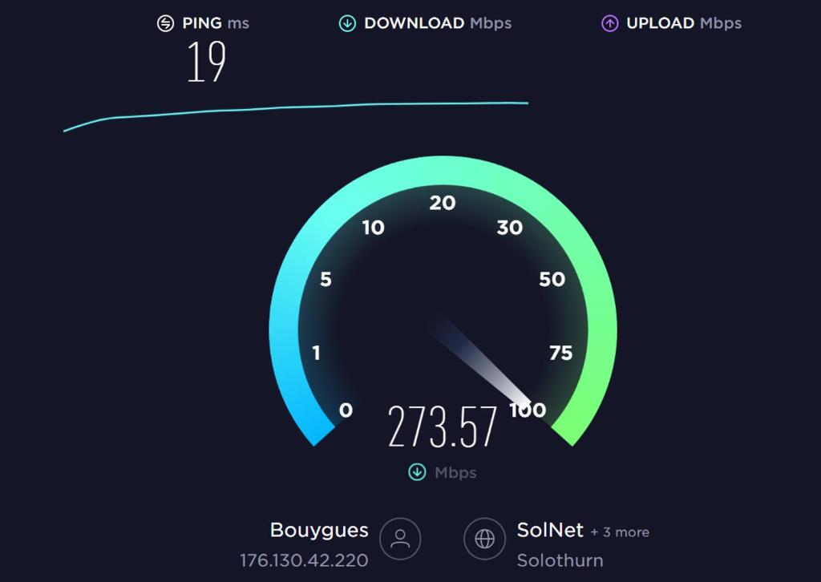
Task: Click the PING ms label
Action: 216,23
